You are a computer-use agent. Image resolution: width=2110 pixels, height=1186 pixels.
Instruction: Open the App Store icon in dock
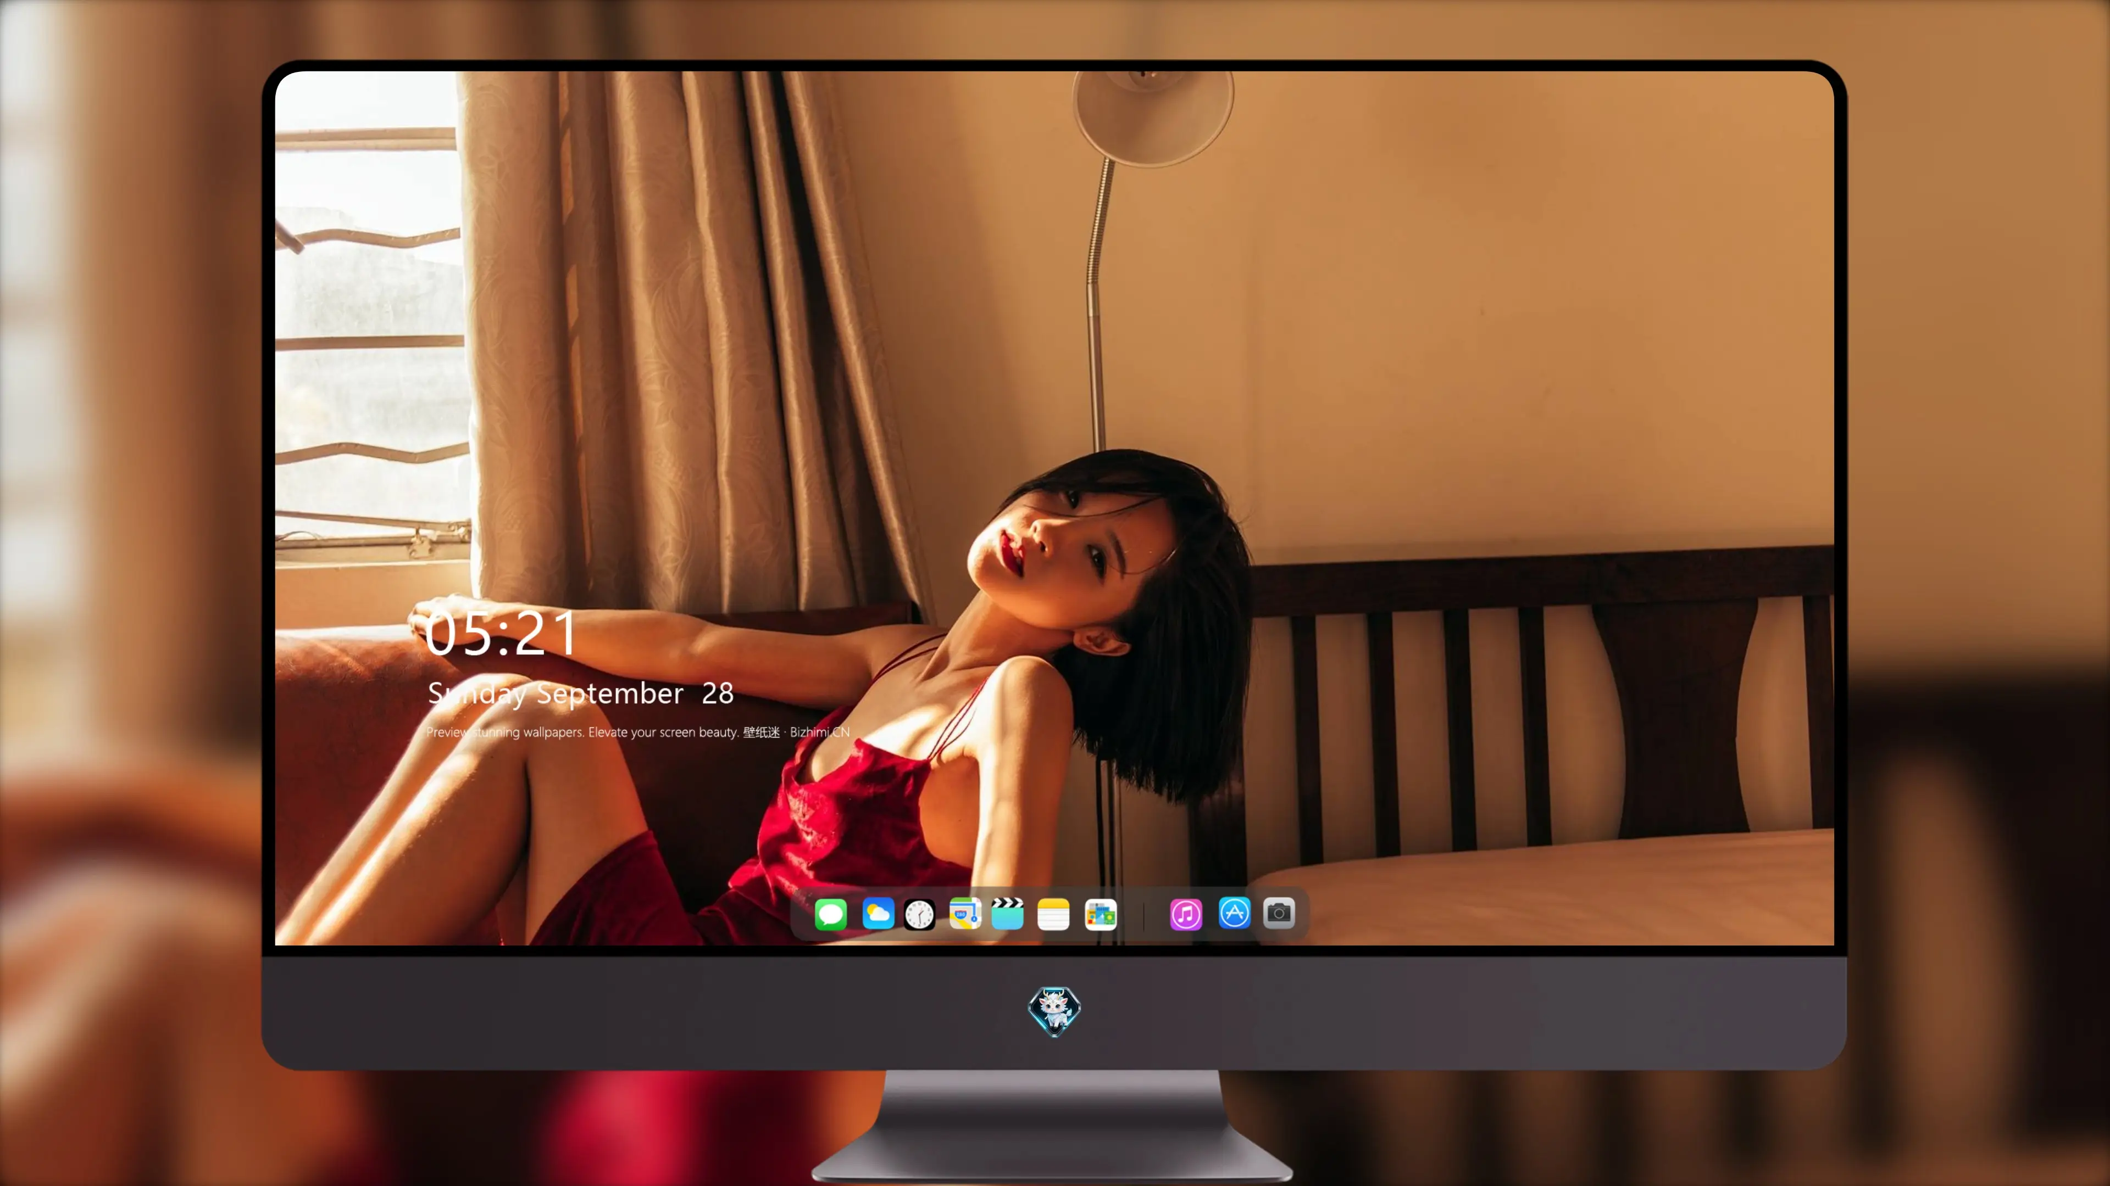[1234, 914]
